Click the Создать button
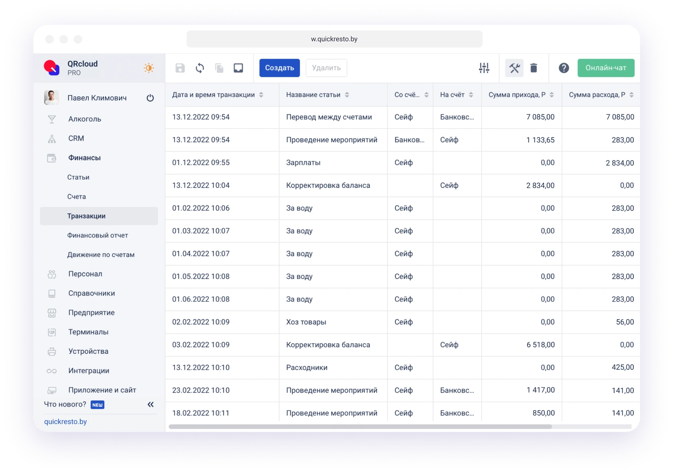The width and height of the screenshot is (673, 473). coord(280,68)
